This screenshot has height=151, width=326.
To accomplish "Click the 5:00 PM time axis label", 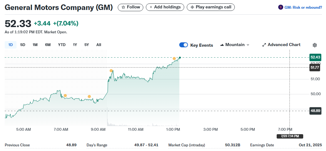I will click(x=248, y=130).
